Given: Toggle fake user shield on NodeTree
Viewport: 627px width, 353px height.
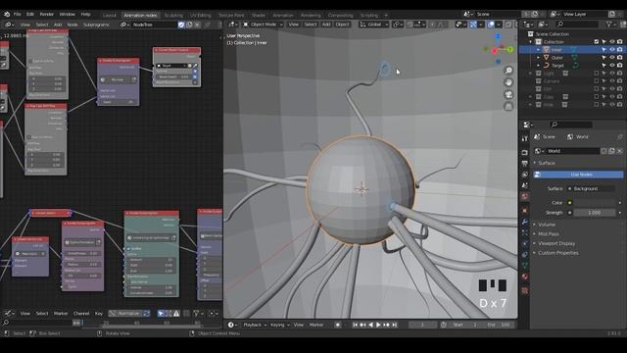Looking at the screenshot, I should [181, 25].
